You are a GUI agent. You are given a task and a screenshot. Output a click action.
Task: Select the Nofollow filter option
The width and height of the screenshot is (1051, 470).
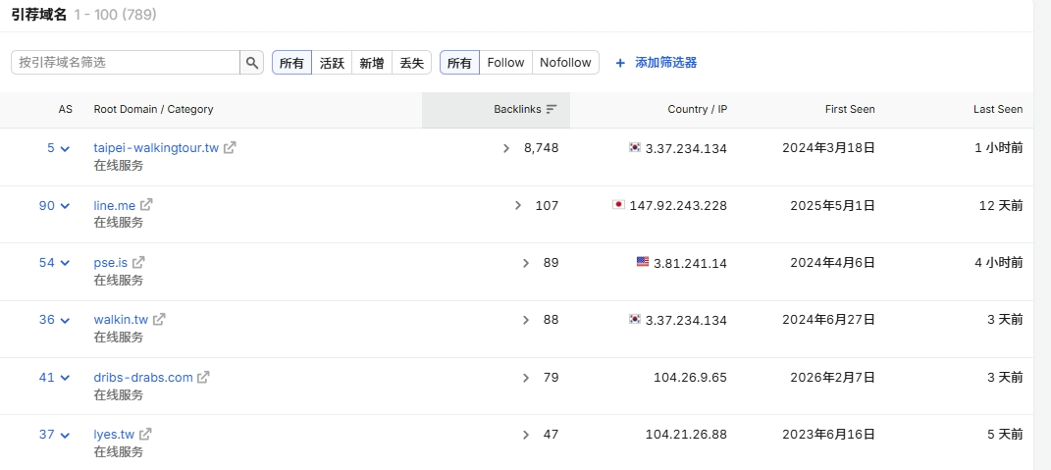[565, 63]
